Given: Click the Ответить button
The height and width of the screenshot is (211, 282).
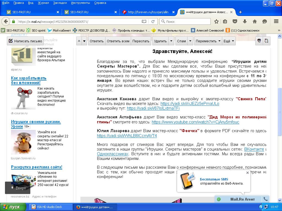Looking at the screenshot, I should (97, 41).
